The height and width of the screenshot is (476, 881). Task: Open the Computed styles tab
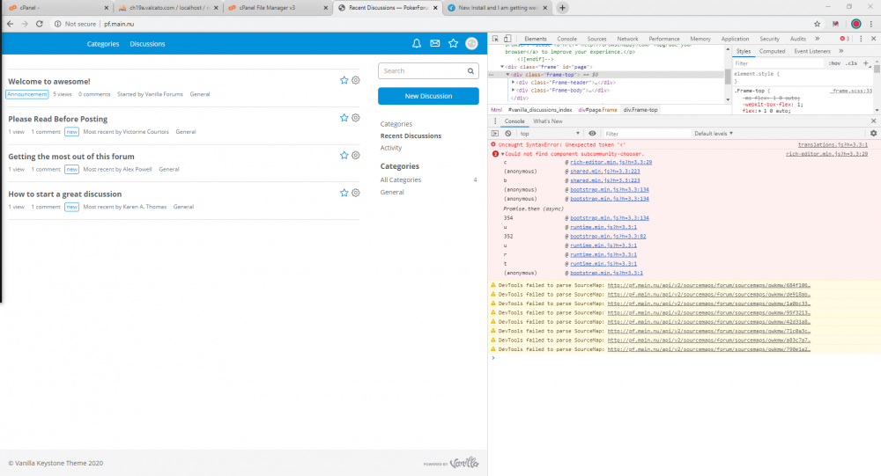click(x=772, y=51)
